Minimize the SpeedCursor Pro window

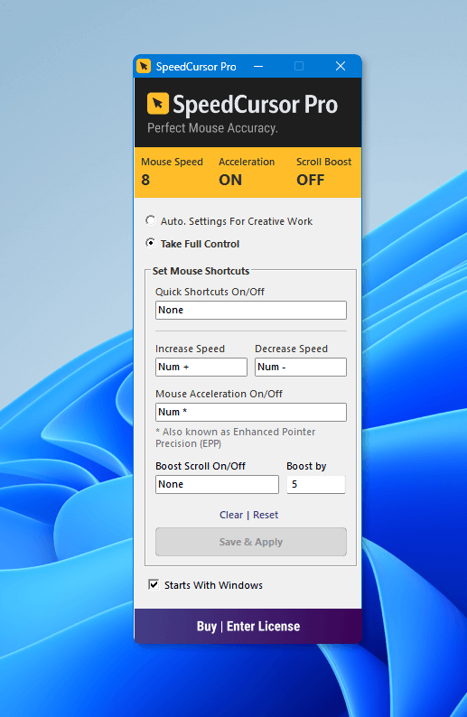pyautogui.click(x=258, y=66)
